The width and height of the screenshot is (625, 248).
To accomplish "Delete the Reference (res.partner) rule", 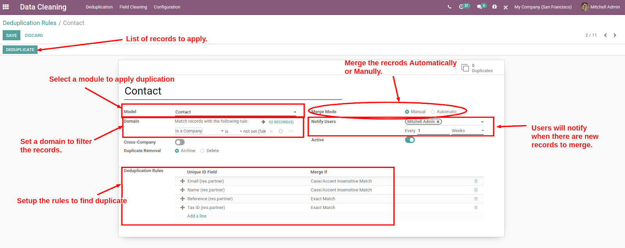I will (476, 199).
